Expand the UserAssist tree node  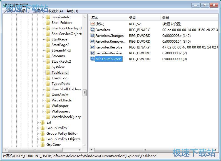43,95
